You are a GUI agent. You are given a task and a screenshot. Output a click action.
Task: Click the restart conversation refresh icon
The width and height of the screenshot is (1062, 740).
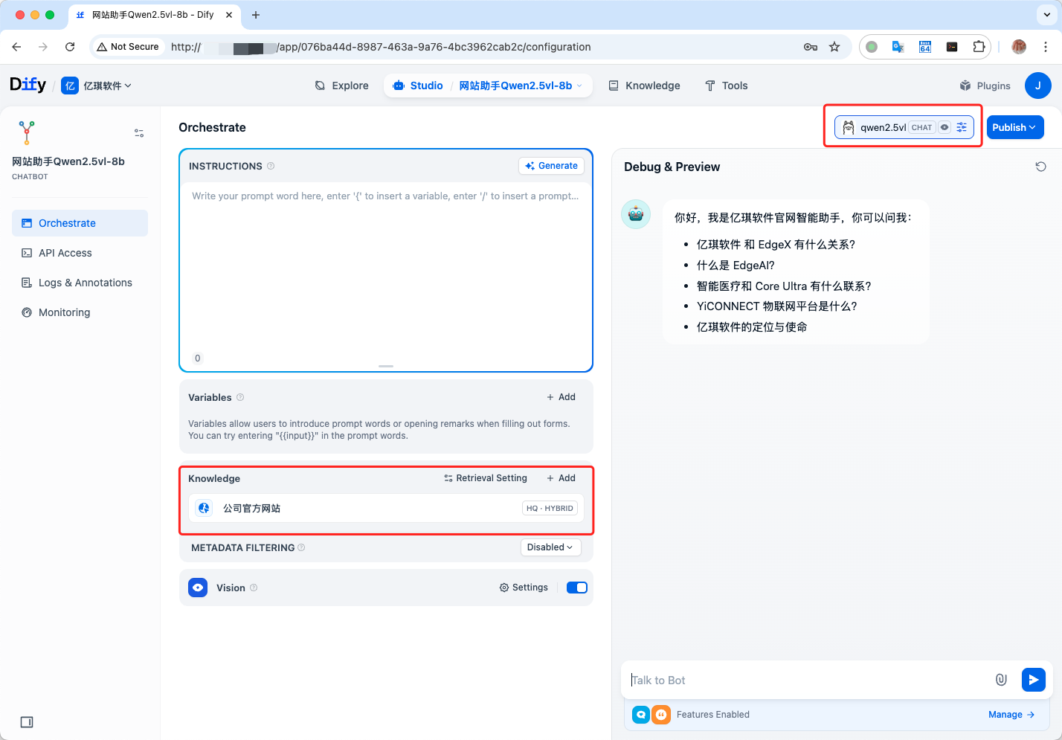coord(1040,167)
